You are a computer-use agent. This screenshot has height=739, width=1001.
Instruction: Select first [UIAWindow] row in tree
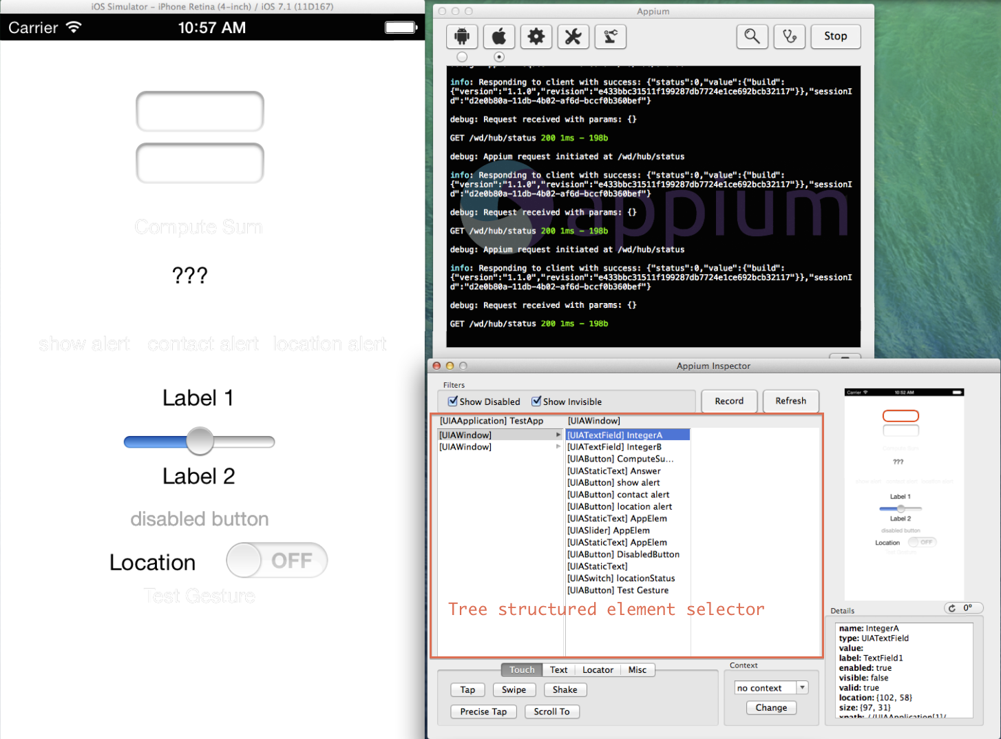point(500,435)
